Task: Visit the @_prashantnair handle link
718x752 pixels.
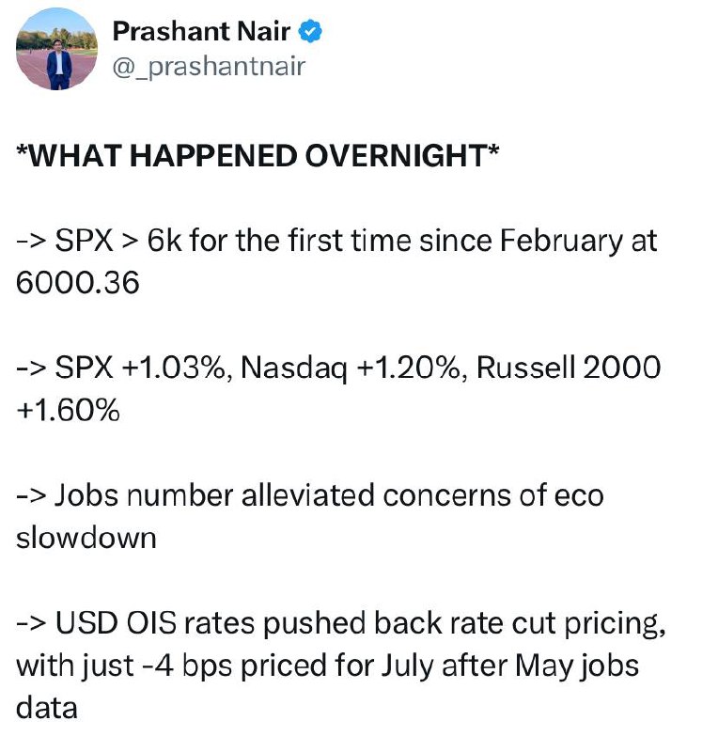Action: [209, 66]
